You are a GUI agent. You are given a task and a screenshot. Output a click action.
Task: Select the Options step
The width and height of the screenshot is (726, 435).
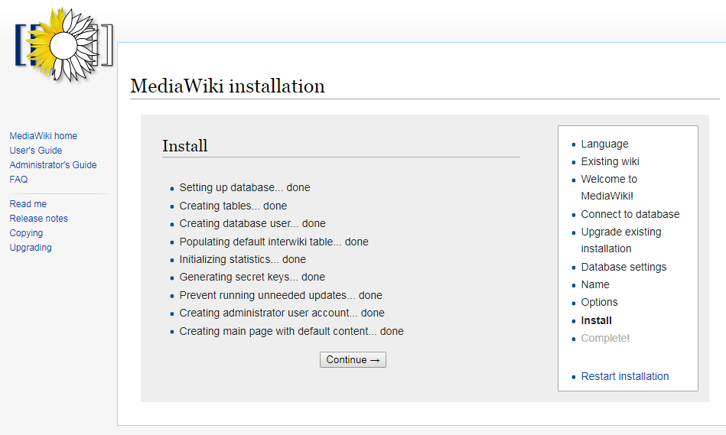pos(600,302)
